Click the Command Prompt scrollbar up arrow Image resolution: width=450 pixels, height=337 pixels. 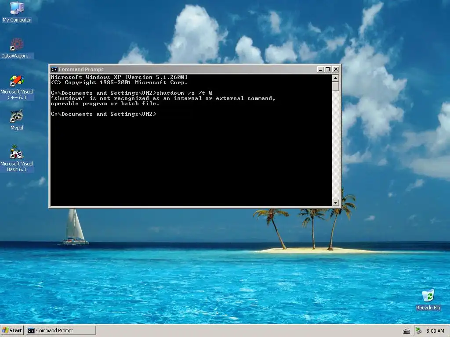[x=335, y=78]
